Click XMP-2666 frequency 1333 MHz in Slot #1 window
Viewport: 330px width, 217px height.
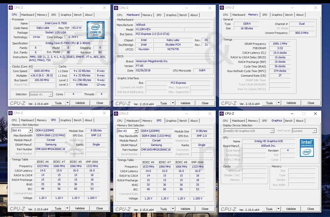coord(92,166)
